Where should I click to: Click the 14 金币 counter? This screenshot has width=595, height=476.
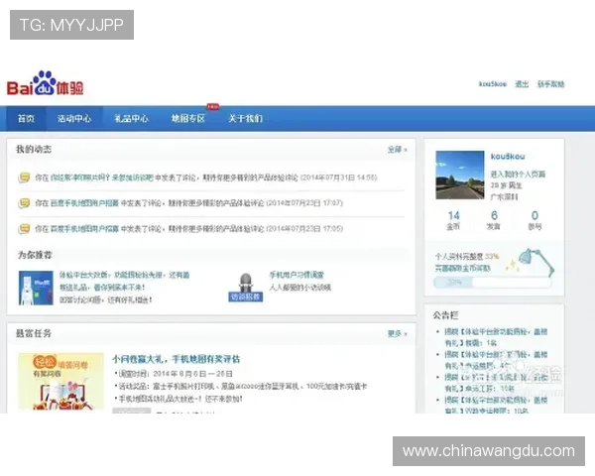(x=453, y=220)
